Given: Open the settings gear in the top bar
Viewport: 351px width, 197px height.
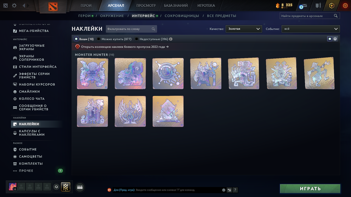Looking at the screenshot, I should [x=14, y=5].
